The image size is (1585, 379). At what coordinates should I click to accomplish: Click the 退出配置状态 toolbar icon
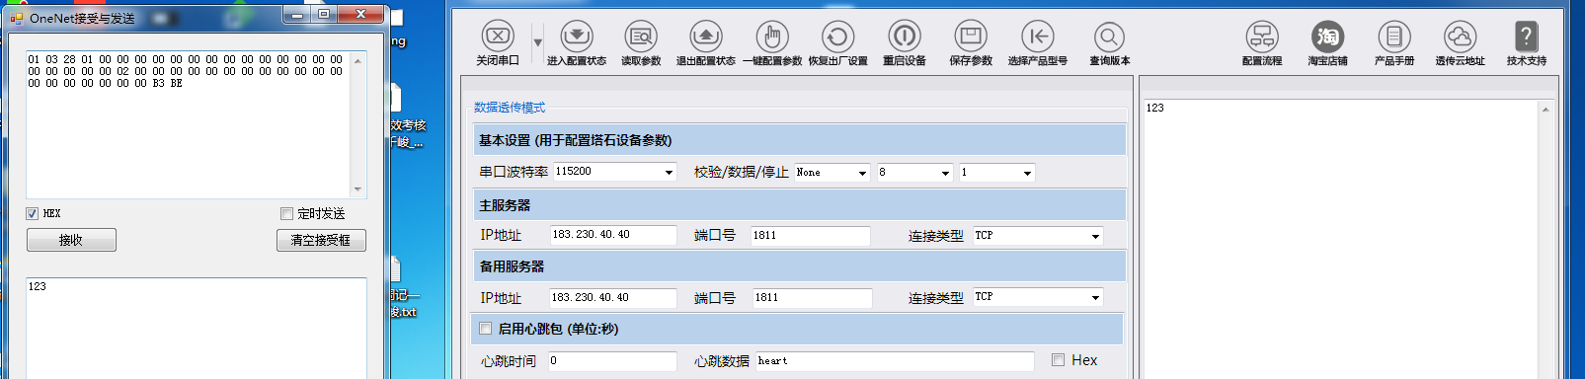point(705,37)
